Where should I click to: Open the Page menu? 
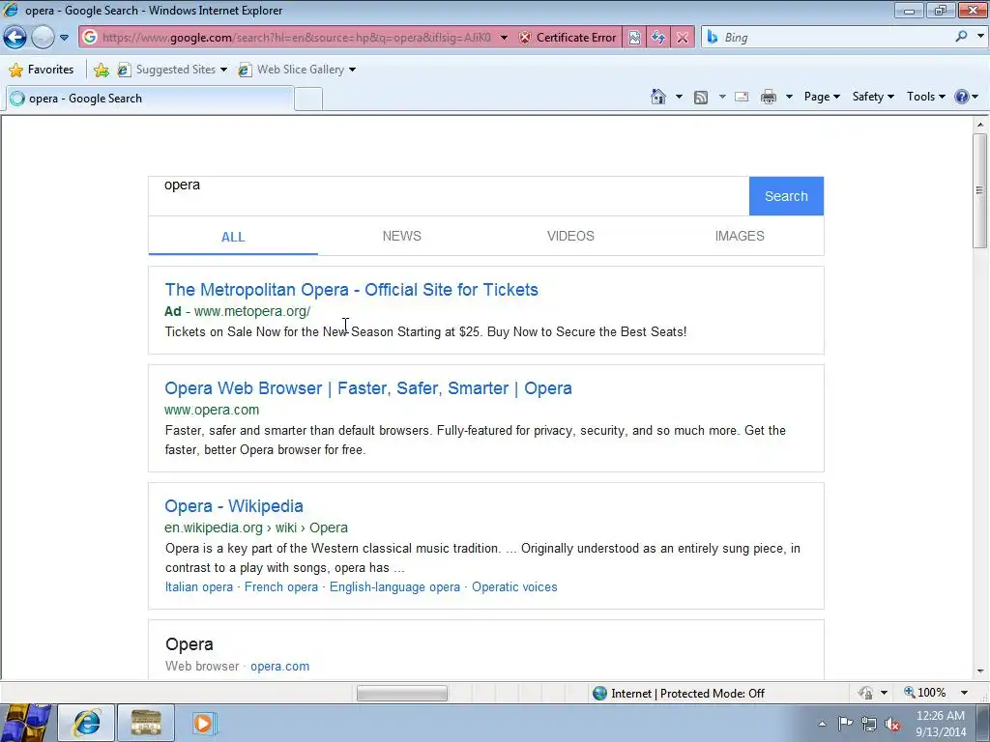[x=822, y=97]
